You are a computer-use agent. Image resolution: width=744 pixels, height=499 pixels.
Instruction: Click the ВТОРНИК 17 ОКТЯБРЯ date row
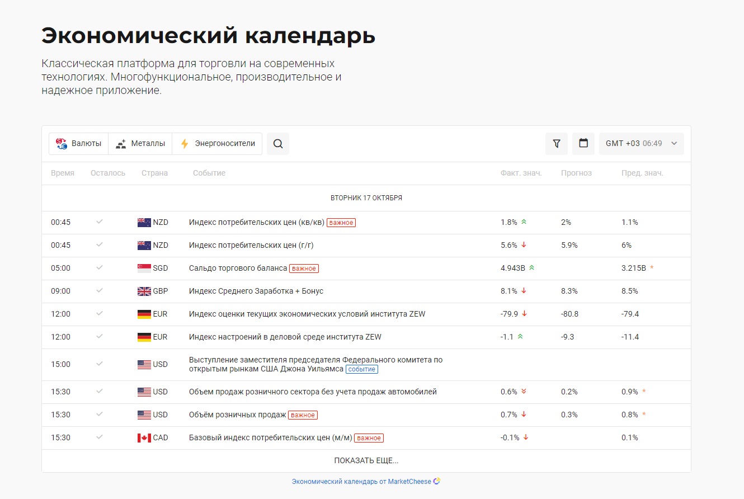click(366, 198)
